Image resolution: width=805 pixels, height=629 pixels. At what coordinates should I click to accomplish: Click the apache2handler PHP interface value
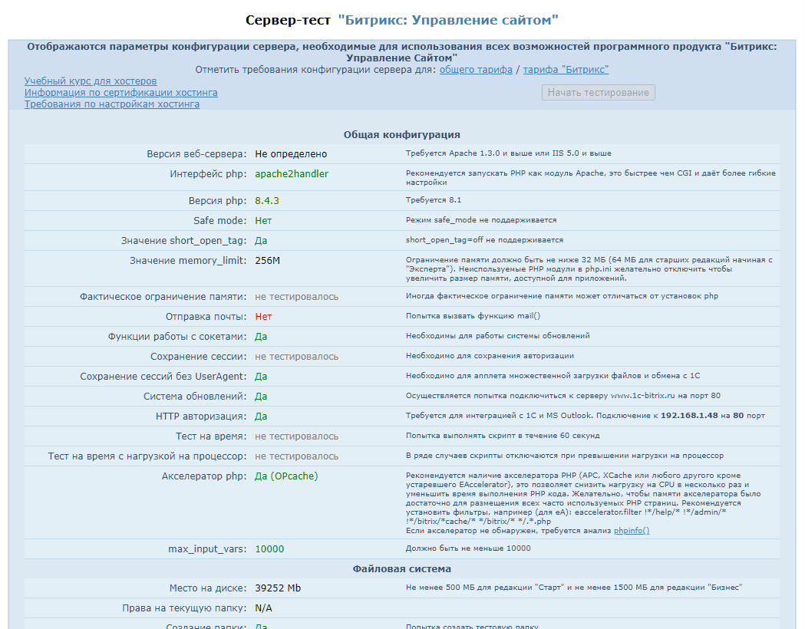click(292, 174)
